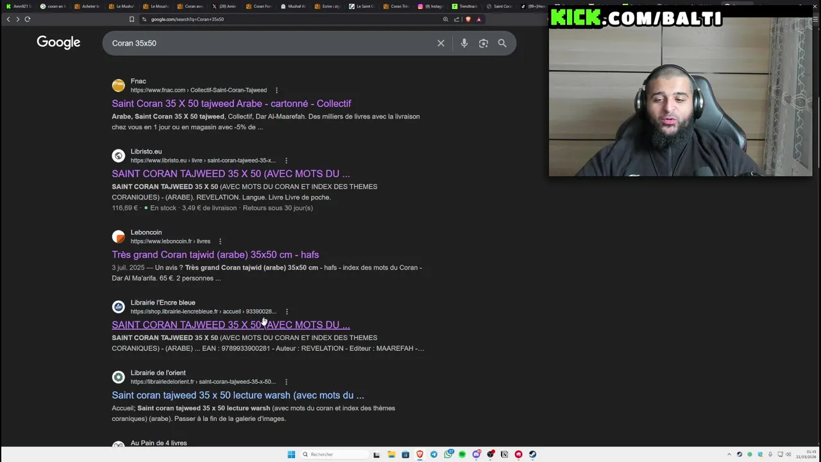Viewport: 821px width, 462px height.
Task: Go forward with the browser forward arrow
Action: [17, 19]
